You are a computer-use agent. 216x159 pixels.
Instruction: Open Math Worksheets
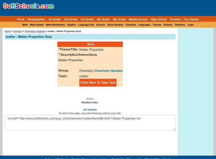[x=55, y=25]
